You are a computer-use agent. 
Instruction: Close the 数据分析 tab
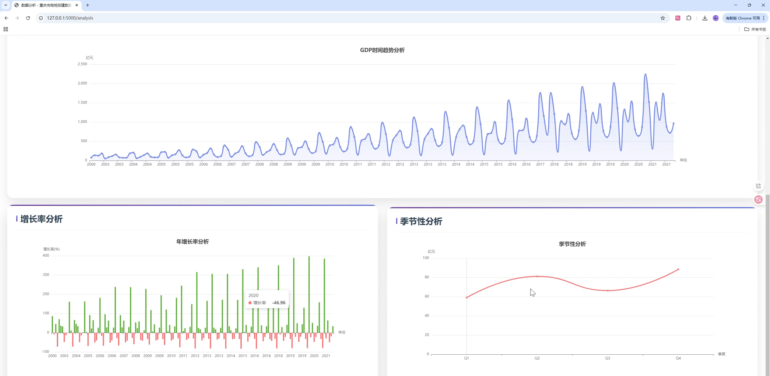point(77,5)
